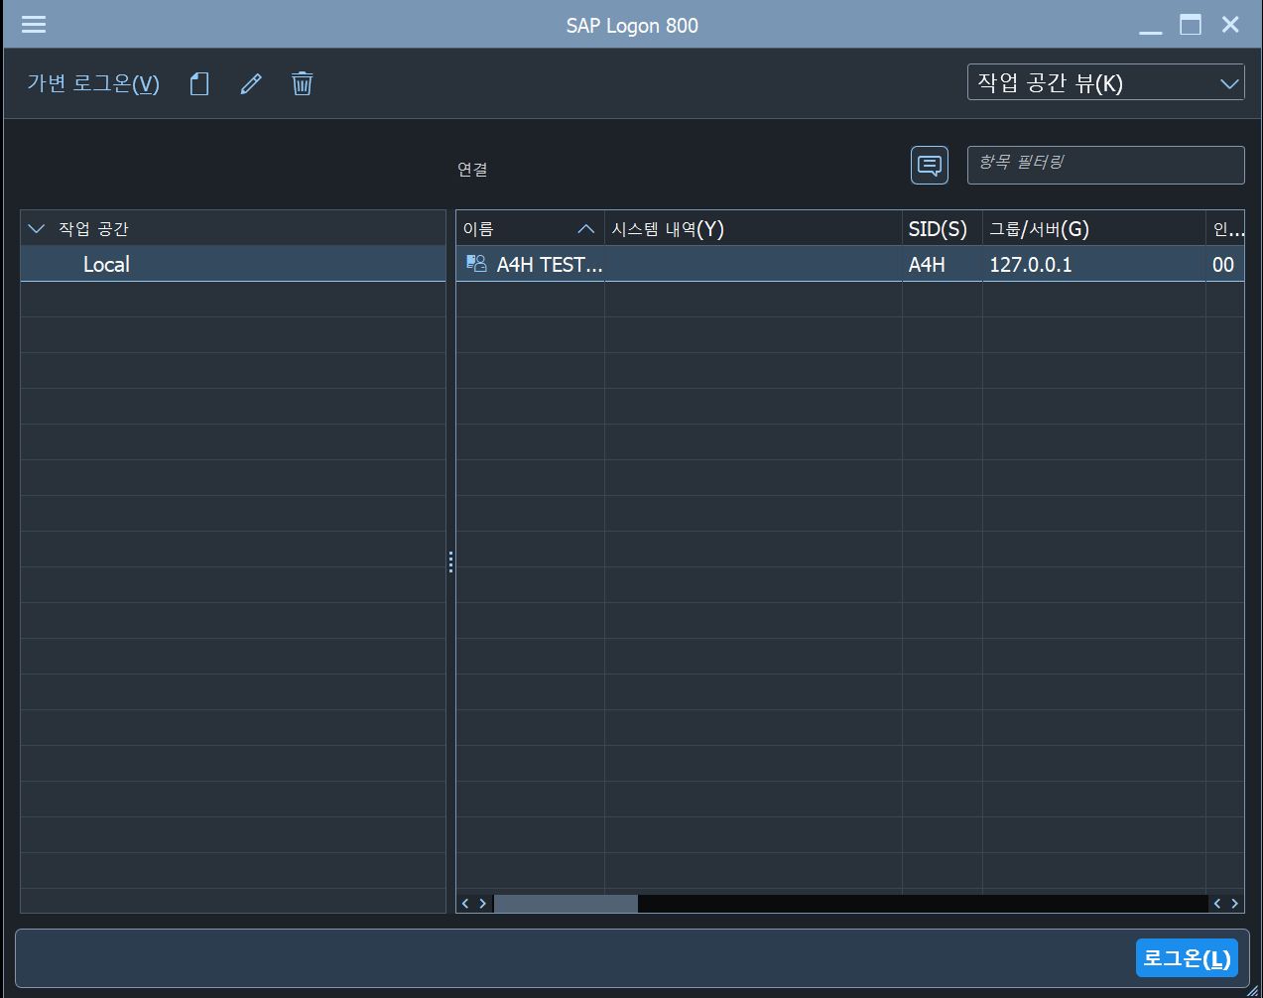The image size is (1263, 998).
Task: Collapse the 작업 공간 tree node
Action: [x=37, y=229]
